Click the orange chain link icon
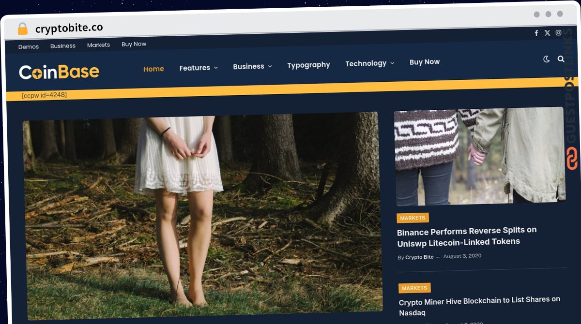 [x=572, y=159]
